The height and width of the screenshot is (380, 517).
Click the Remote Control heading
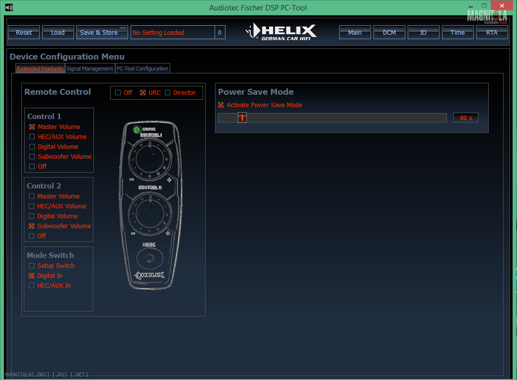[x=58, y=92]
